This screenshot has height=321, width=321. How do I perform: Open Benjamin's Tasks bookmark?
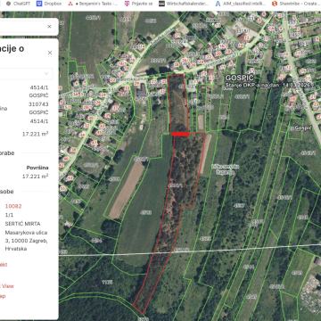click(x=93, y=4)
